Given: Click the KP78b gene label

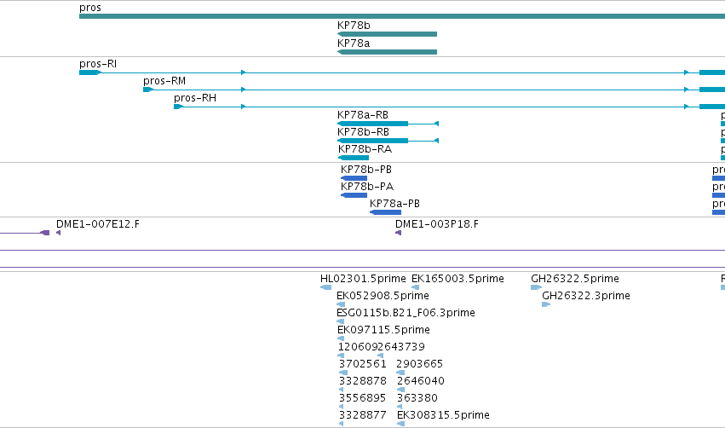Looking at the screenshot, I should tap(354, 26).
